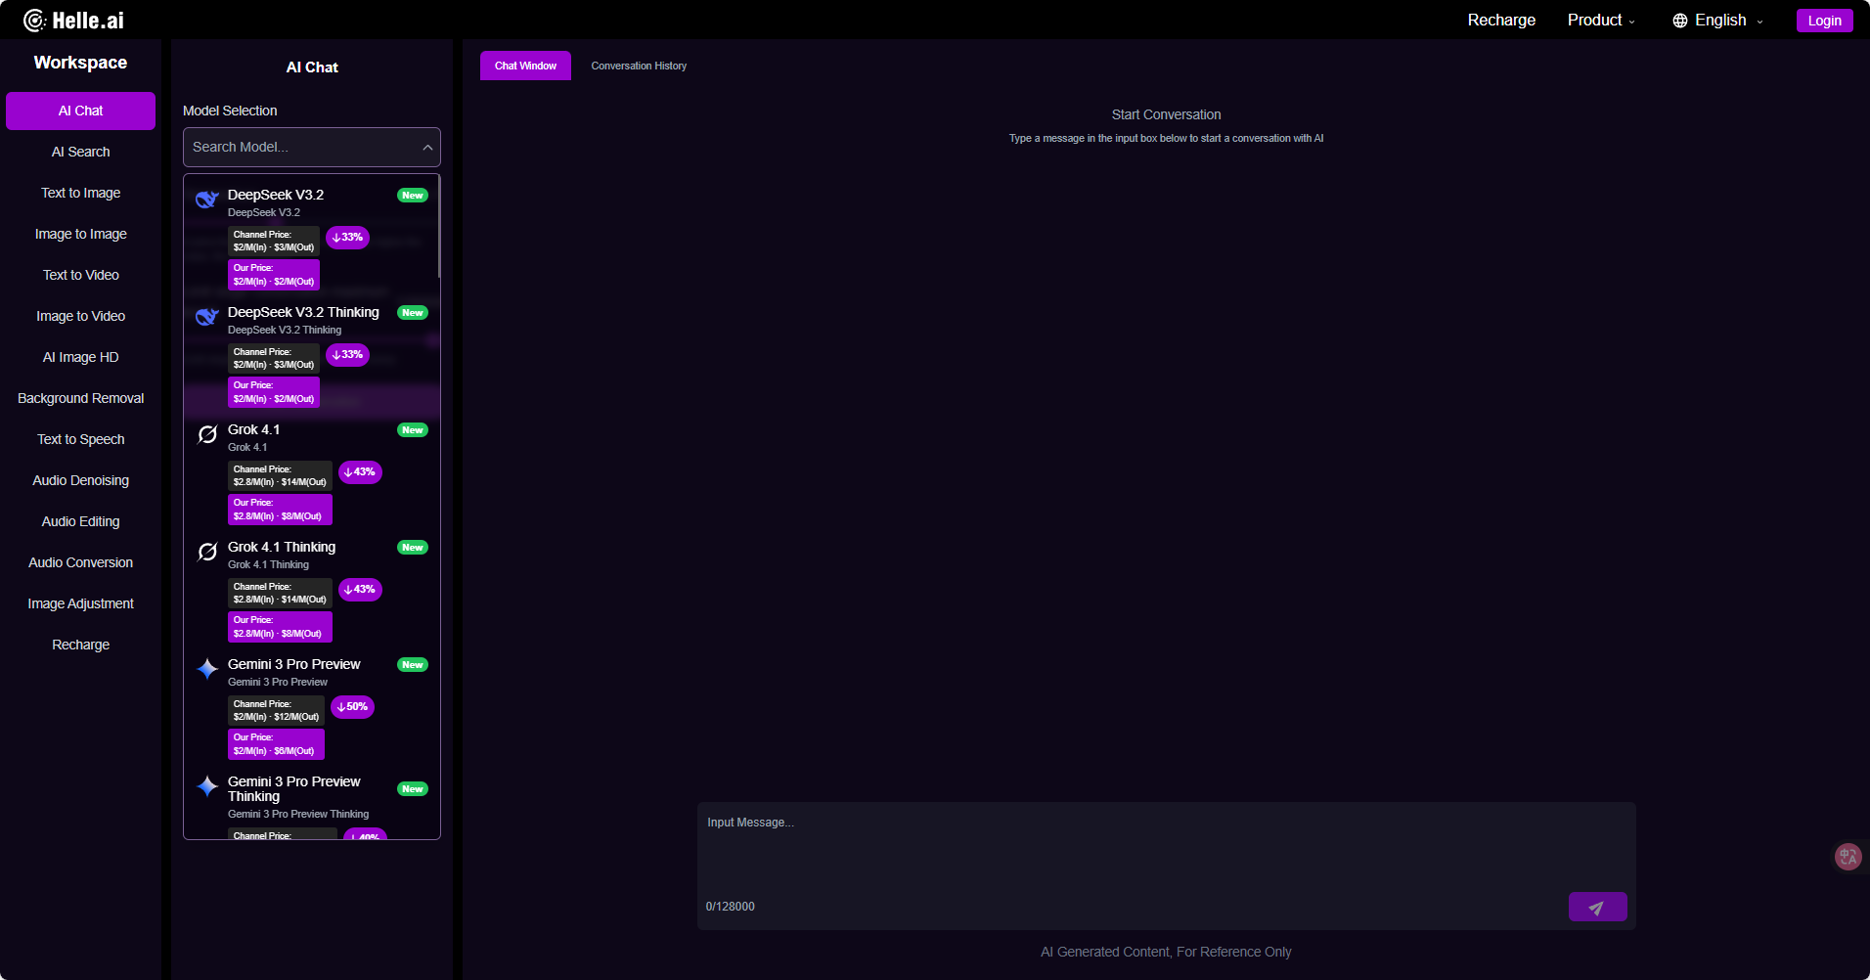Collapse the Search Model dropdown
This screenshot has width=1870, height=980.
(x=427, y=147)
